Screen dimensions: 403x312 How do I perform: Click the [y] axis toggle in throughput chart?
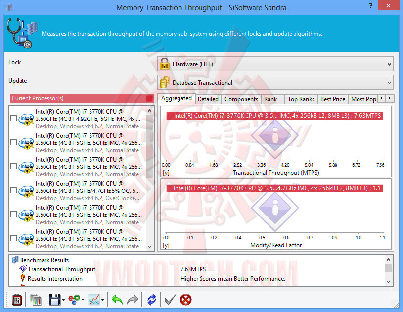coord(166,173)
